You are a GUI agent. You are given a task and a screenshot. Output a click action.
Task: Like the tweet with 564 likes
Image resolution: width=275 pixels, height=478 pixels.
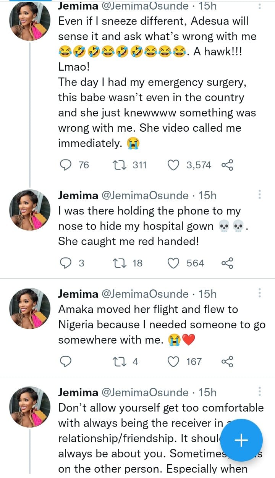[174, 263]
